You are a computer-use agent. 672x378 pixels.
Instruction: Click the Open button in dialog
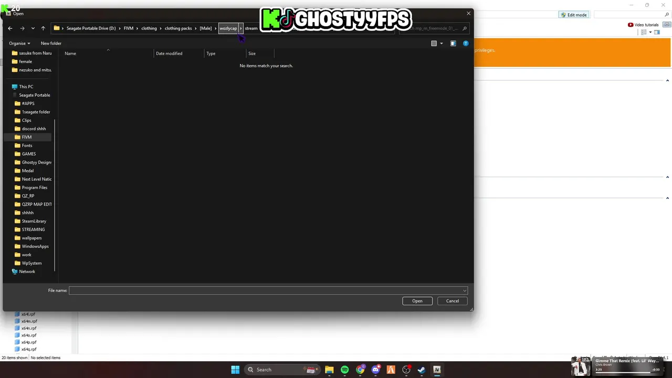tap(417, 301)
